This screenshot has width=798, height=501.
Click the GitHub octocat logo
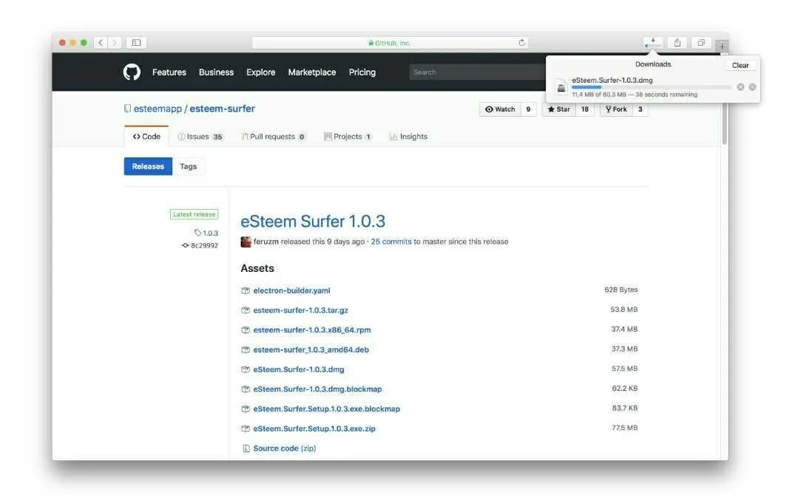coord(132,72)
